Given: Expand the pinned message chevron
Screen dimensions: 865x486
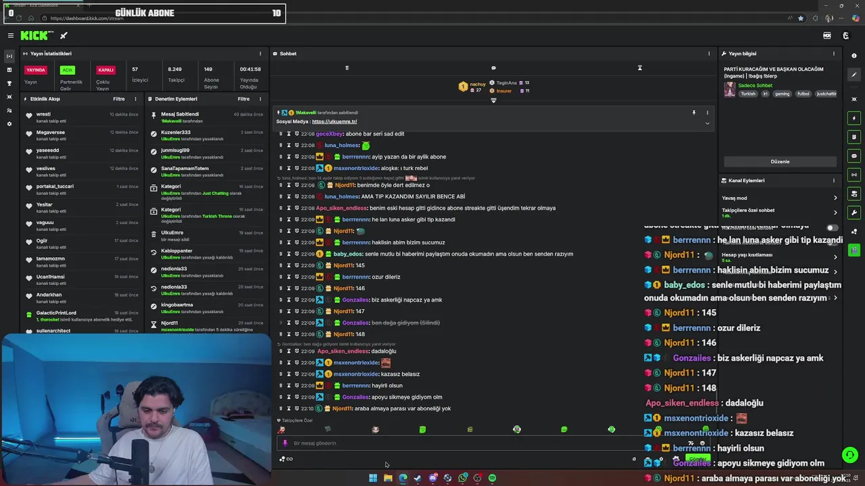Looking at the screenshot, I should (x=708, y=123).
